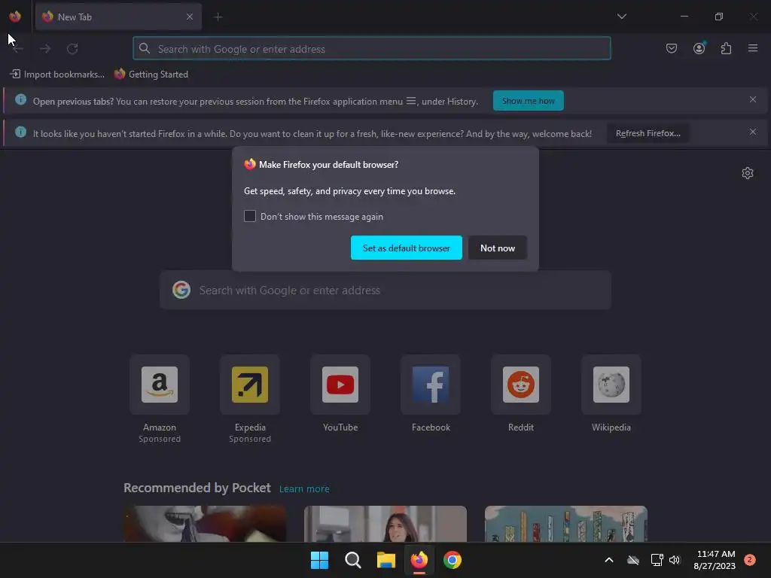Open File Explorer from the taskbar

[386, 560]
